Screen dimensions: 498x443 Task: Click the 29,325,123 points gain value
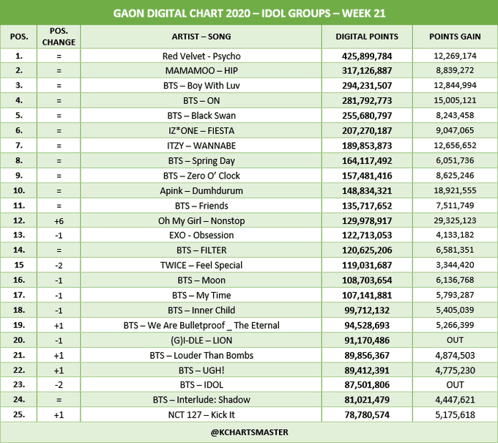point(455,220)
